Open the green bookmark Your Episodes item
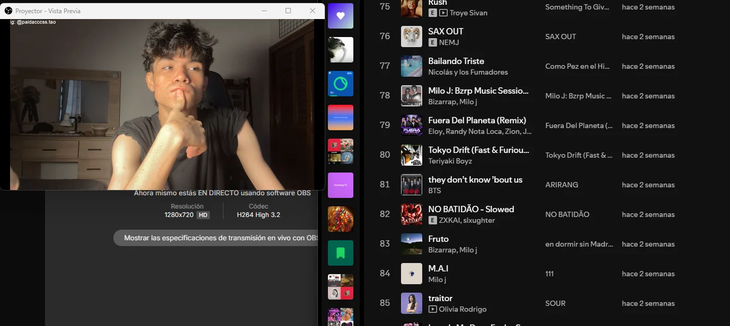The height and width of the screenshot is (326, 730). (x=341, y=253)
